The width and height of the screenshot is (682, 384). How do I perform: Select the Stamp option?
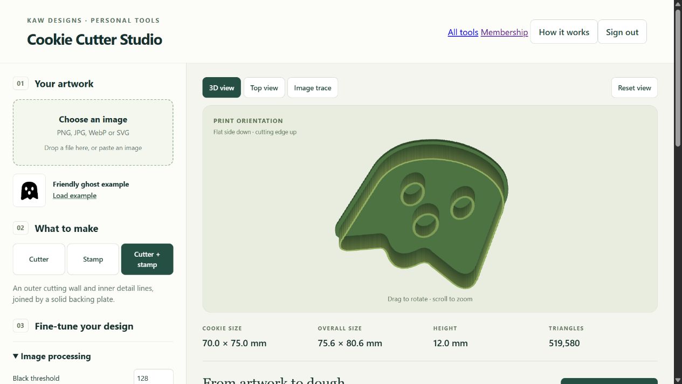point(93,259)
